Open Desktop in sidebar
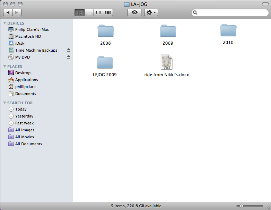 click(x=37, y=73)
